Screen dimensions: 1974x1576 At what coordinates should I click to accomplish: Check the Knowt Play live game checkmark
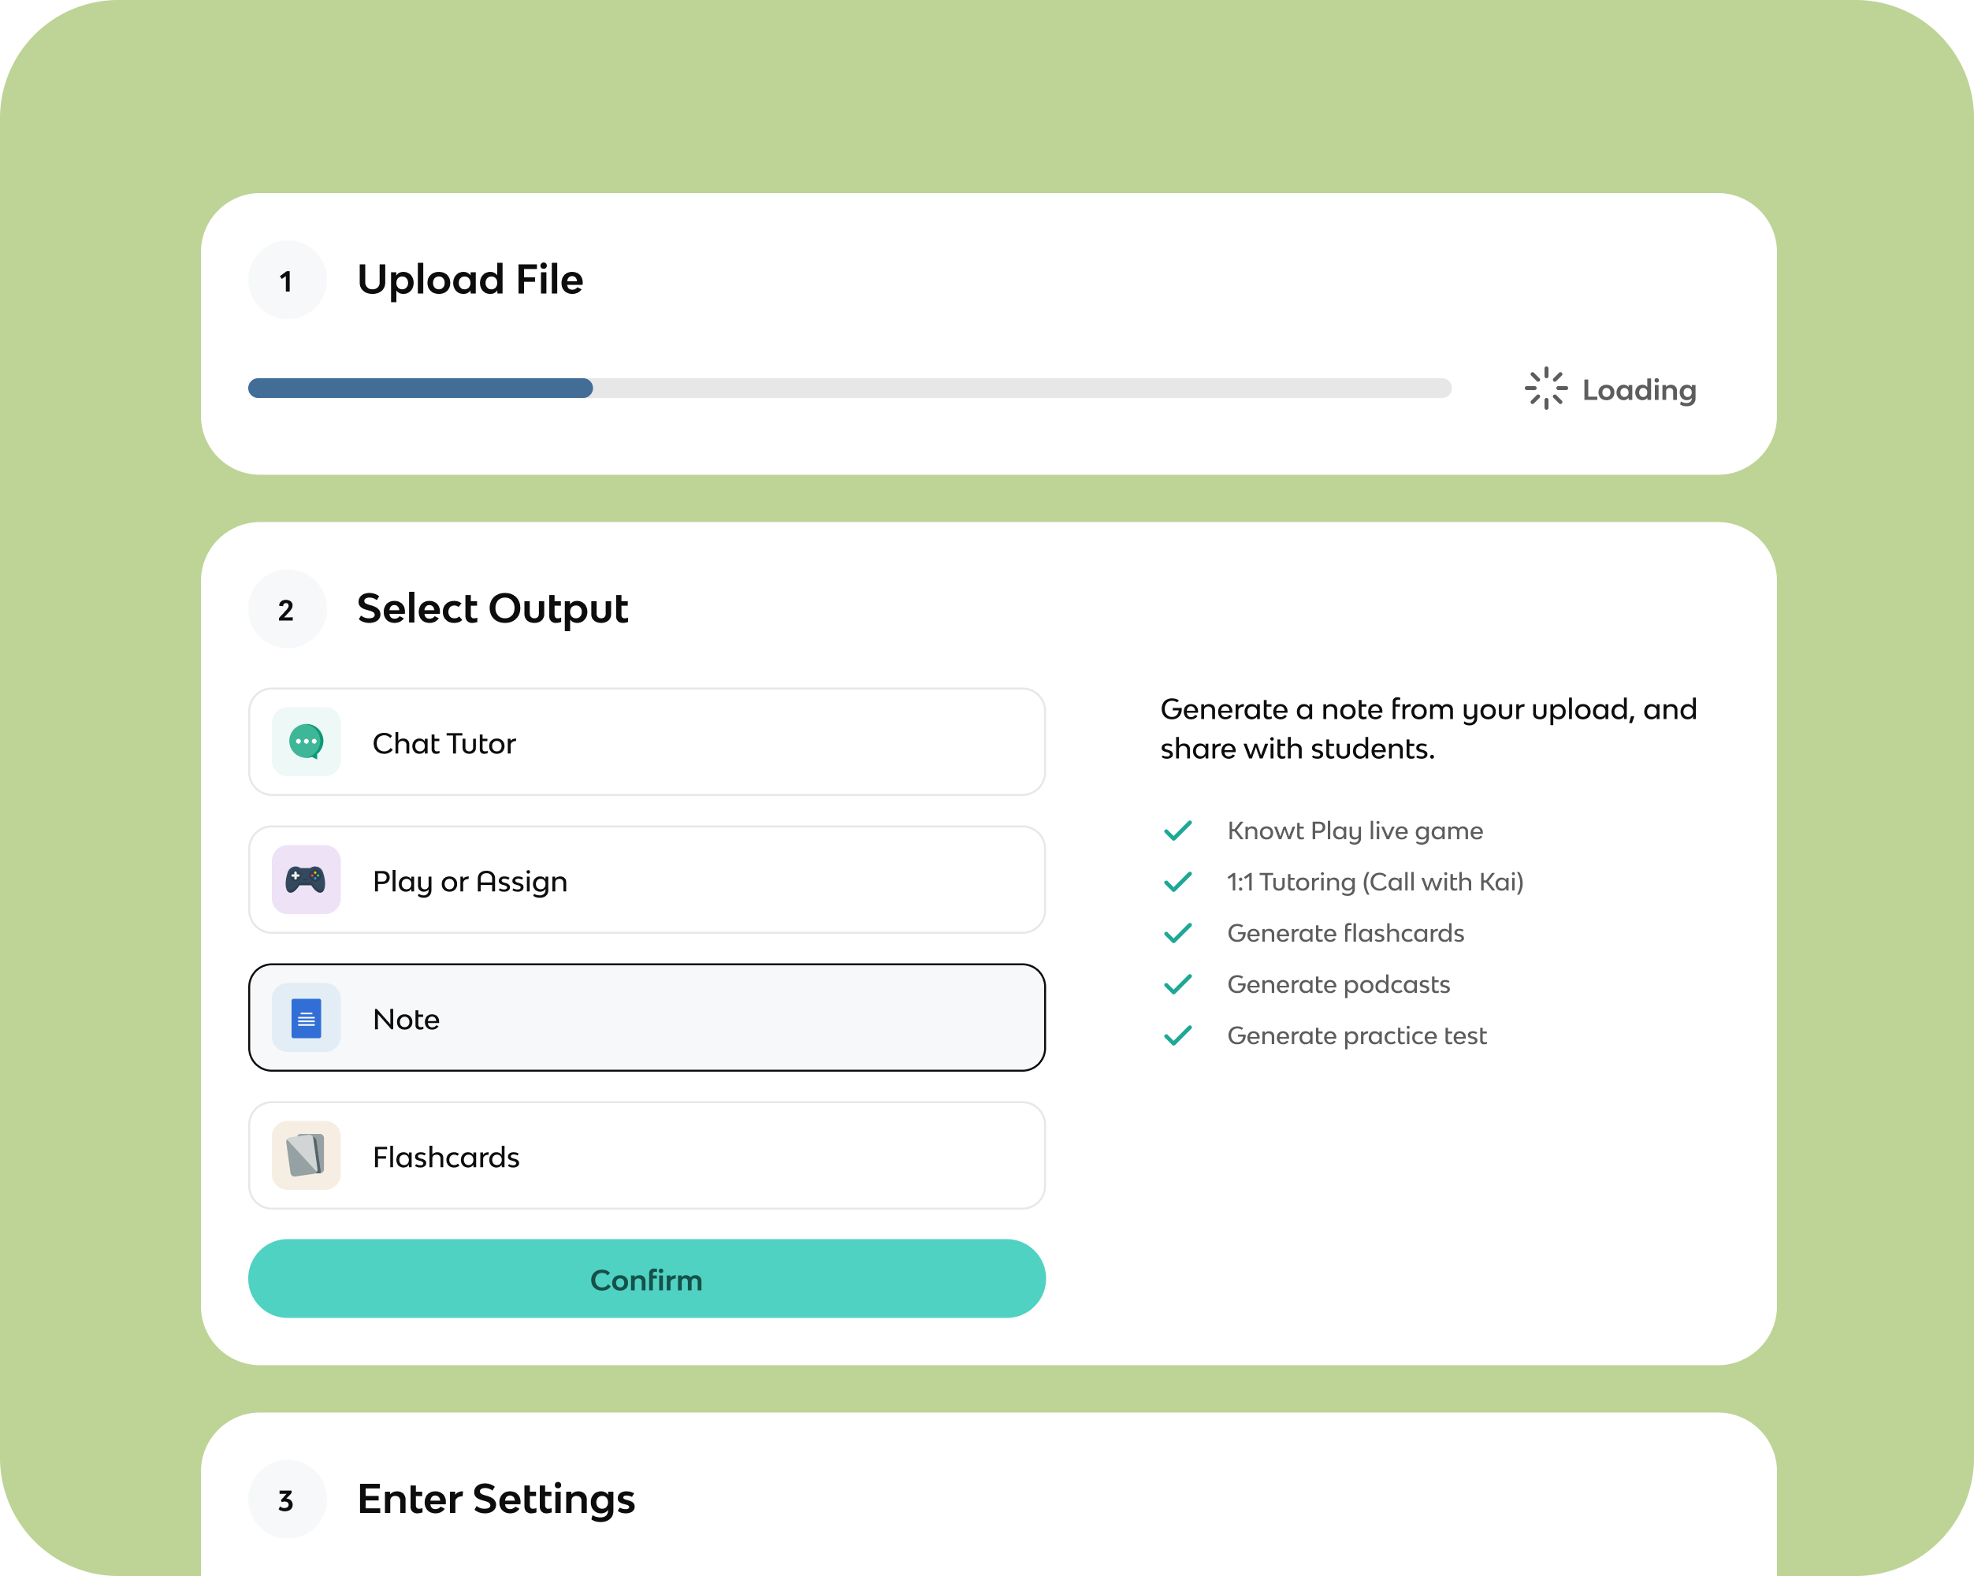1178,831
